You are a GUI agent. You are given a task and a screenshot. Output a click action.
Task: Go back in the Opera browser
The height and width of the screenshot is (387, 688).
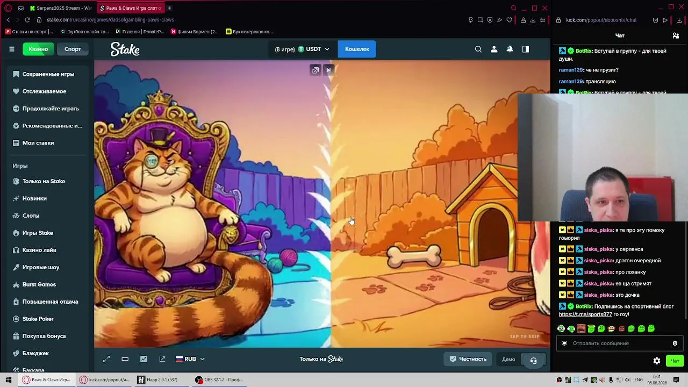tap(8, 20)
